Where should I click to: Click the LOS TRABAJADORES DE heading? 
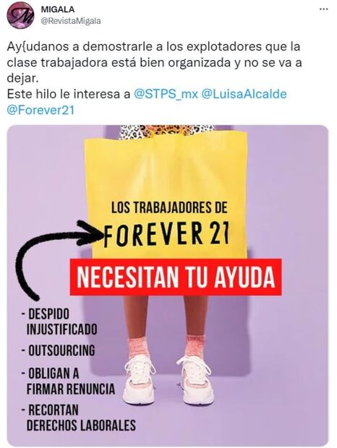169,207
